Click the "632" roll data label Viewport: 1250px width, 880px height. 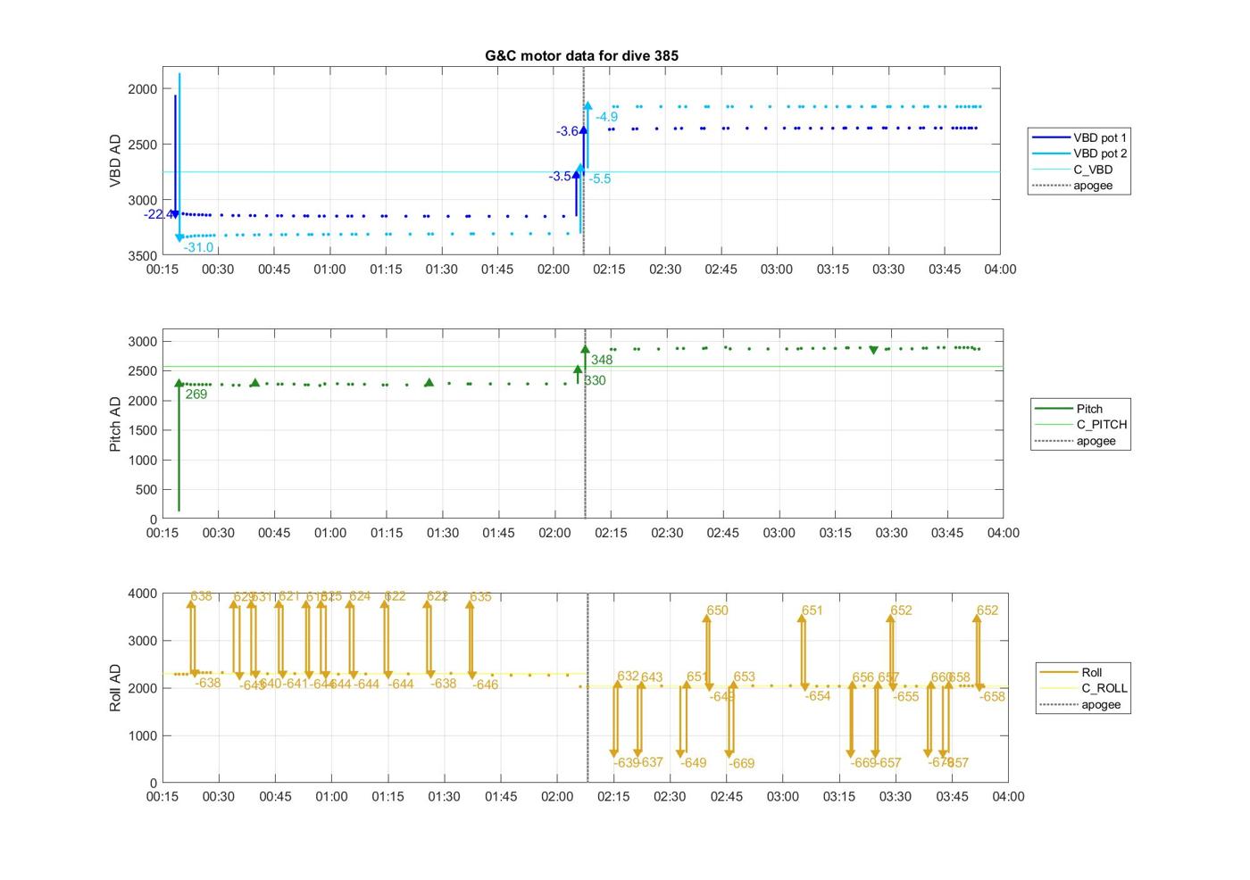coord(628,676)
